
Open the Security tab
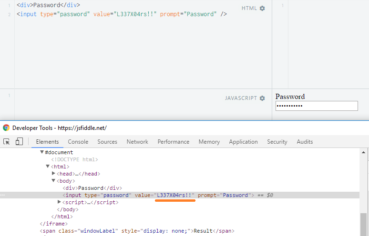[277, 142]
